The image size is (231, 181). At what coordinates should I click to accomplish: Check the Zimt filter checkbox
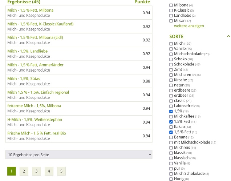click(x=171, y=70)
